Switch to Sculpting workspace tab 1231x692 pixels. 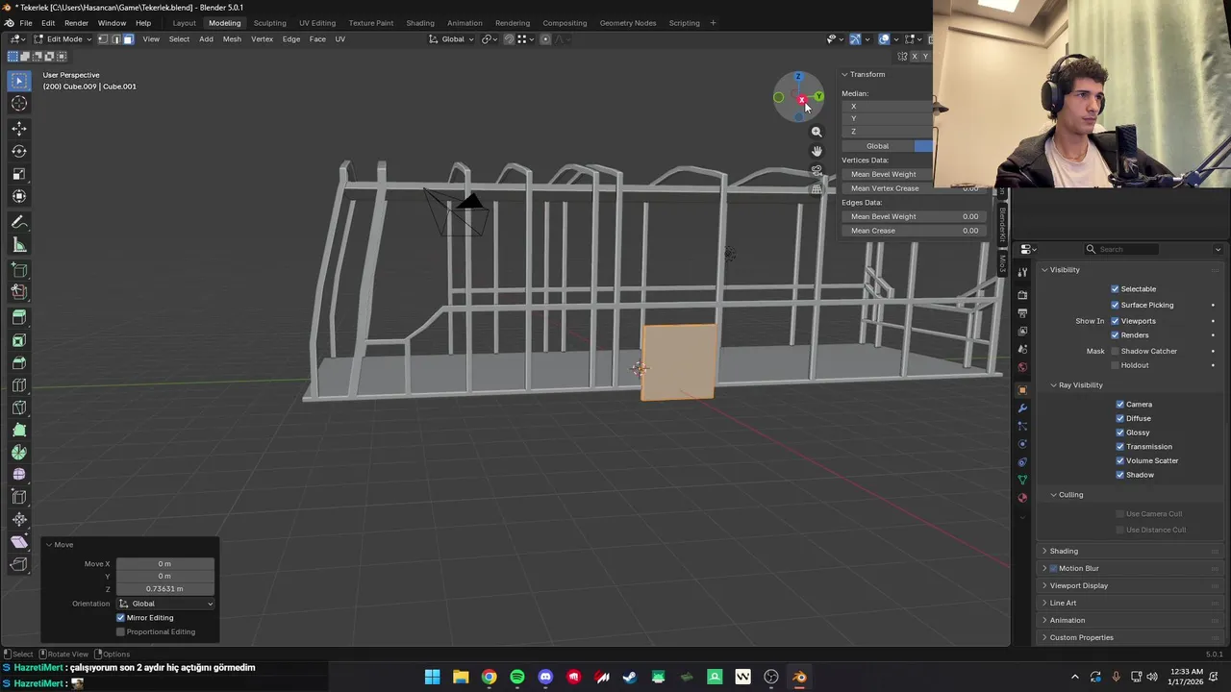coord(269,23)
